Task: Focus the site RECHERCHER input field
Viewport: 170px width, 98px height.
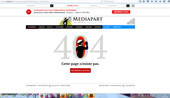Action: 43,6
